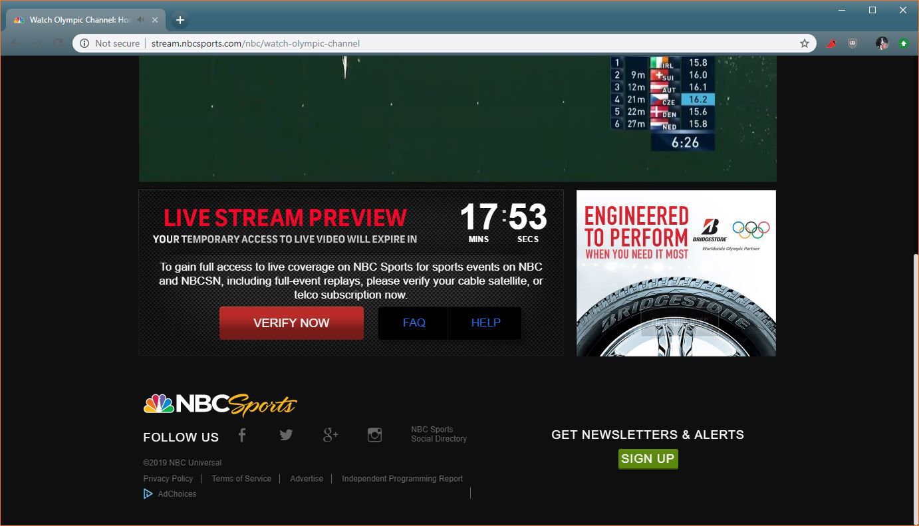Go forward in browser history
Image resolution: width=919 pixels, height=526 pixels.
point(37,43)
